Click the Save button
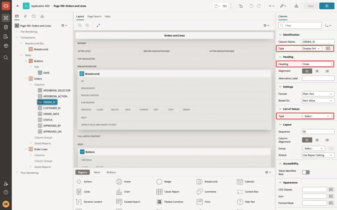 coord(311,6)
